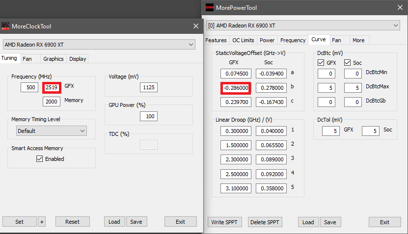Screen dimensions: 408x234
Task: Click the Set button in MoreClockTool
Action: 20,222
